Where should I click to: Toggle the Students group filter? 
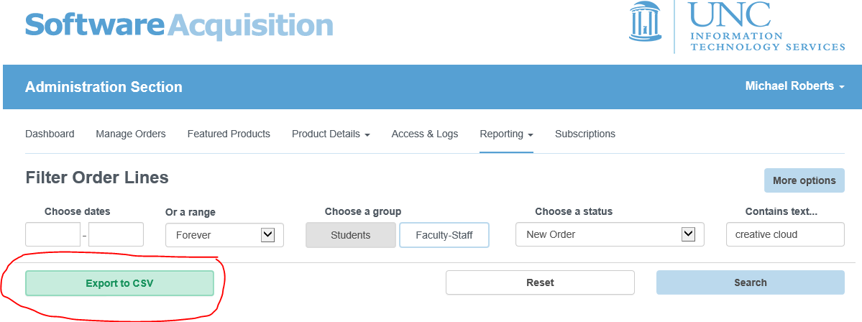(x=351, y=235)
